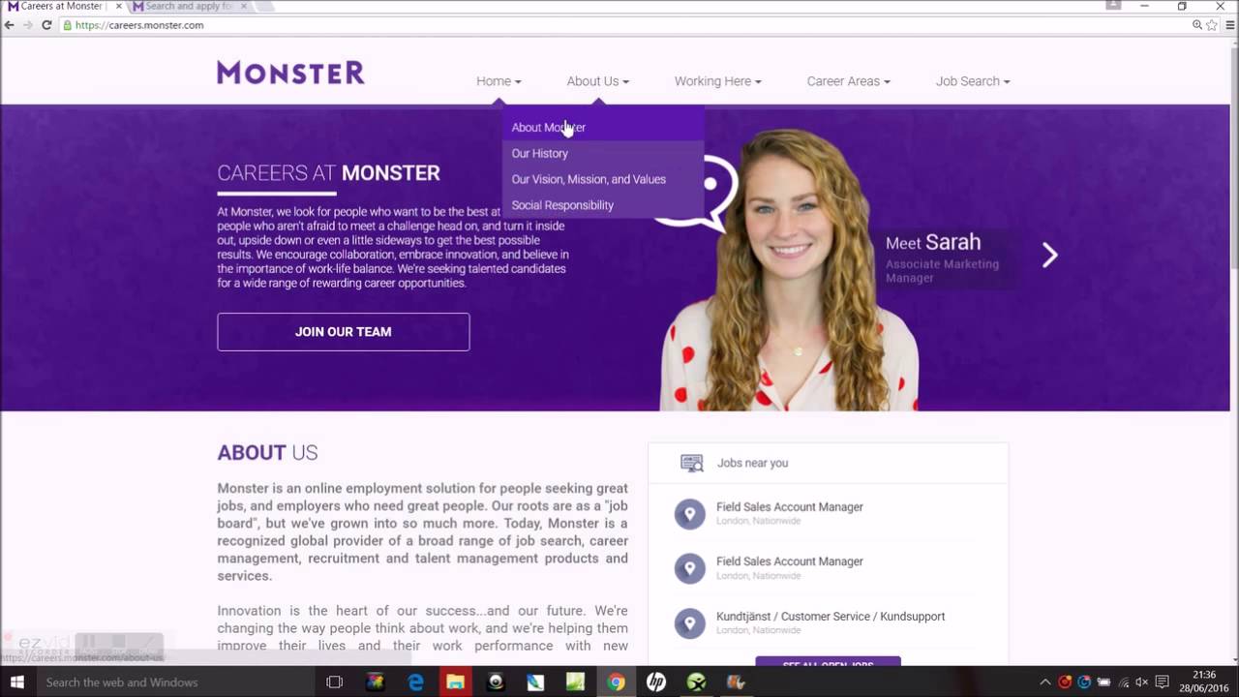Image resolution: width=1239 pixels, height=697 pixels.
Task: Click the volume icon in system tray
Action: click(1141, 682)
